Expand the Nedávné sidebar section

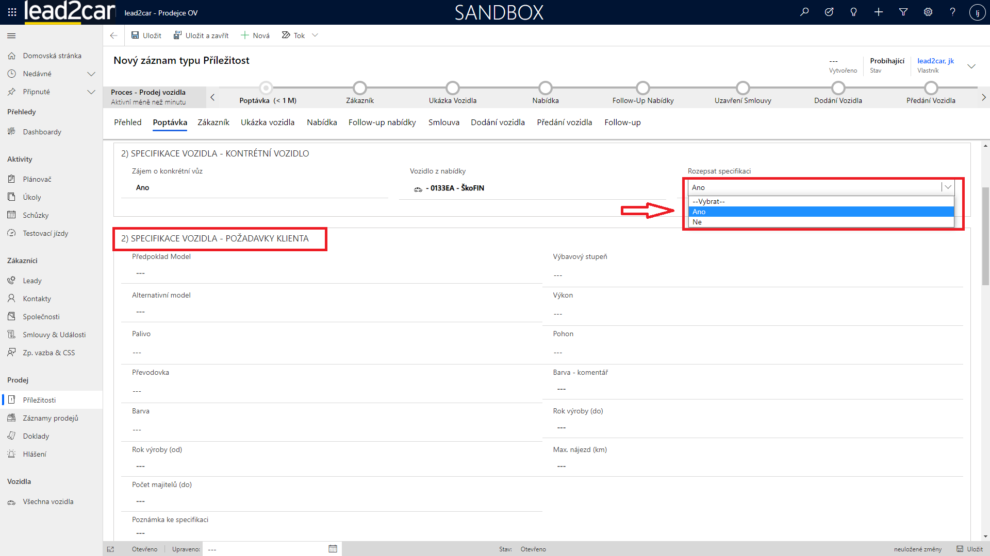(91, 74)
